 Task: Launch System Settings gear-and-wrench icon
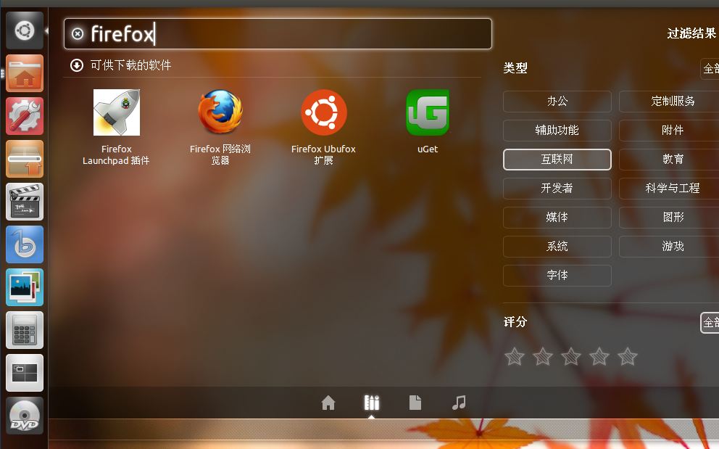point(25,116)
